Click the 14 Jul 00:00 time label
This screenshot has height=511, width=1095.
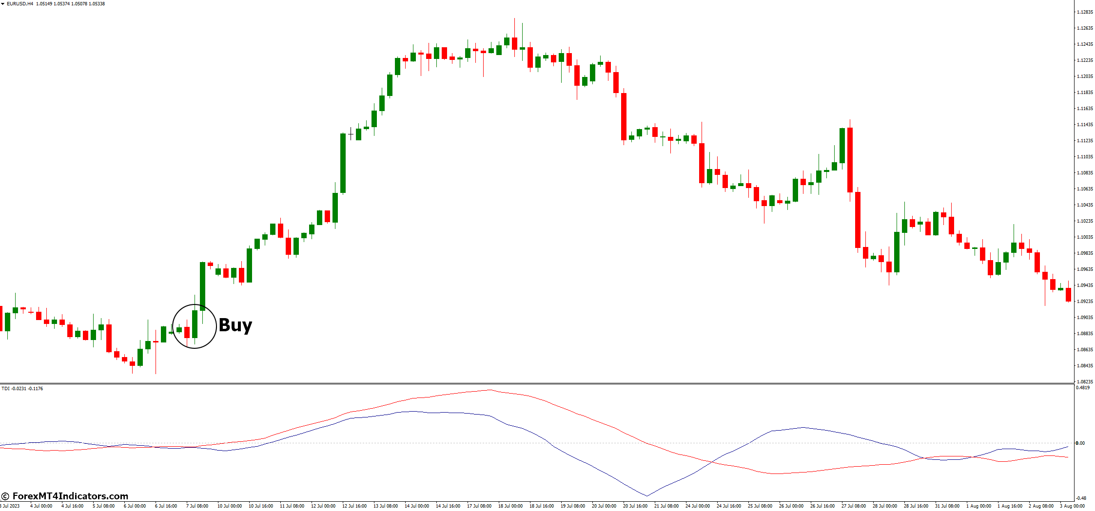click(x=417, y=506)
